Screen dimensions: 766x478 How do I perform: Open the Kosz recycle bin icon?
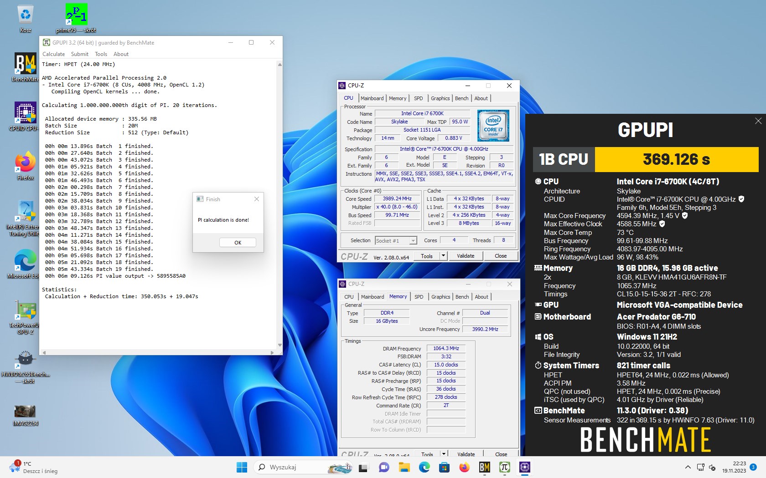(26, 18)
